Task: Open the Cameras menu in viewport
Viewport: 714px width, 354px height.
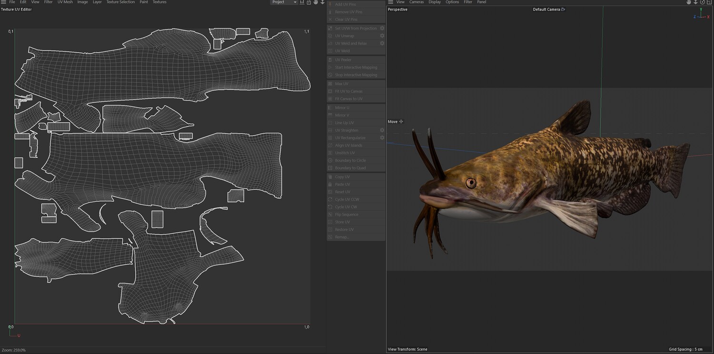Action: (416, 2)
